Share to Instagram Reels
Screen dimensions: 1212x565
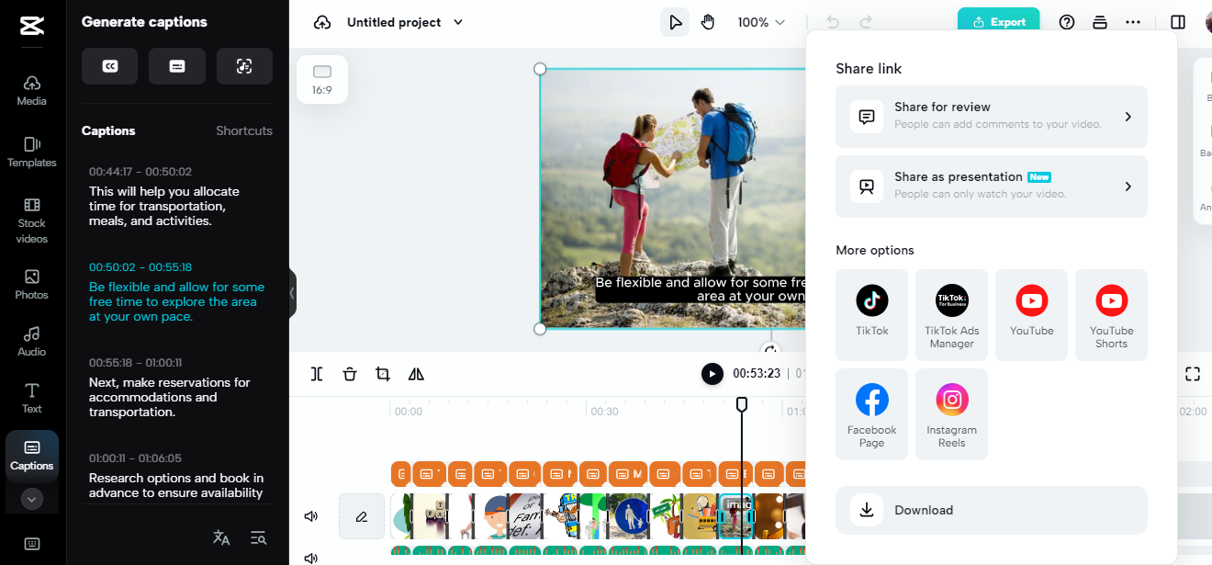[x=952, y=413]
